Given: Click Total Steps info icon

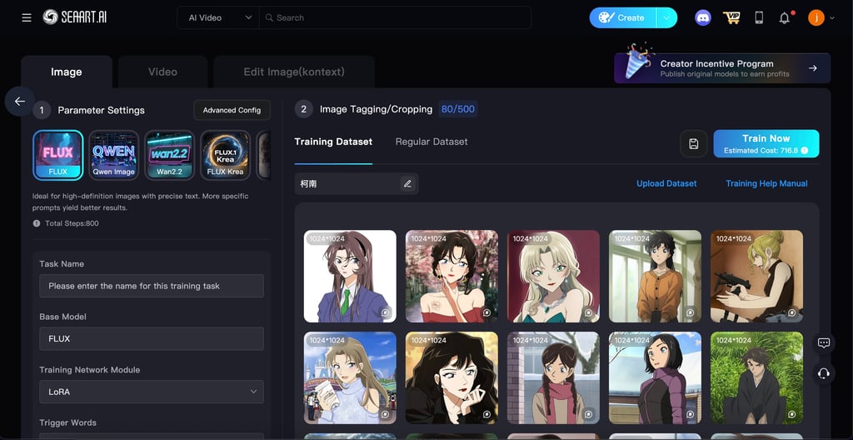Looking at the screenshot, I should click(37, 223).
